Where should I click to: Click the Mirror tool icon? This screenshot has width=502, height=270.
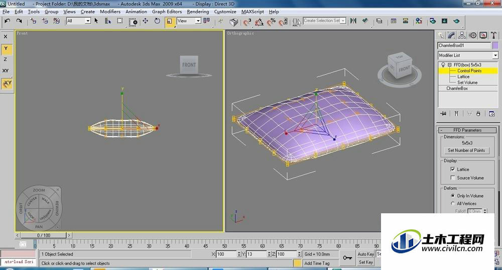pyautogui.click(x=353, y=21)
